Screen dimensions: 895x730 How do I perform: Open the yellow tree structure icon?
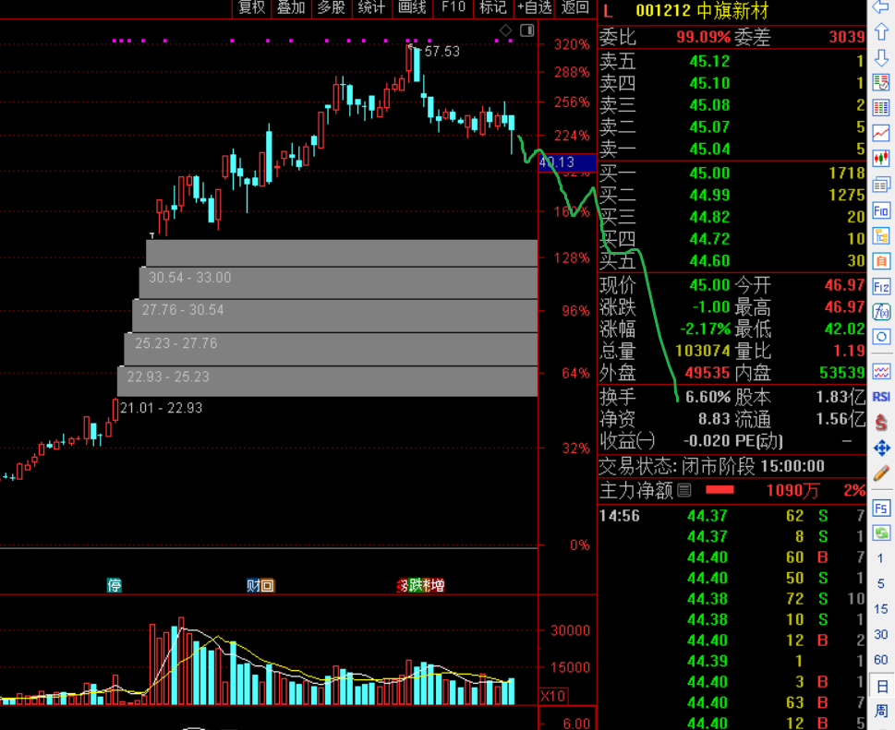pos(881,236)
